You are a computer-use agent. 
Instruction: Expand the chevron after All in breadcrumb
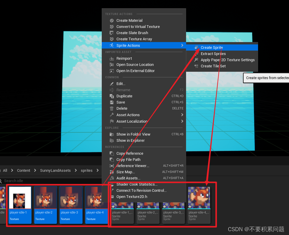(x=12, y=171)
